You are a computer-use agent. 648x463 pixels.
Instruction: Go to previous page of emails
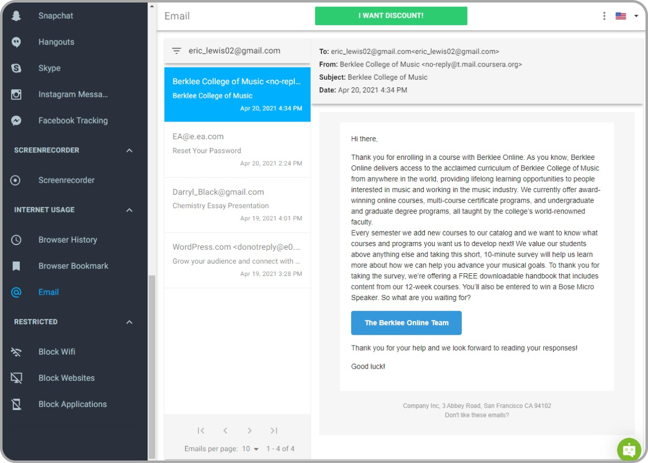tap(225, 430)
